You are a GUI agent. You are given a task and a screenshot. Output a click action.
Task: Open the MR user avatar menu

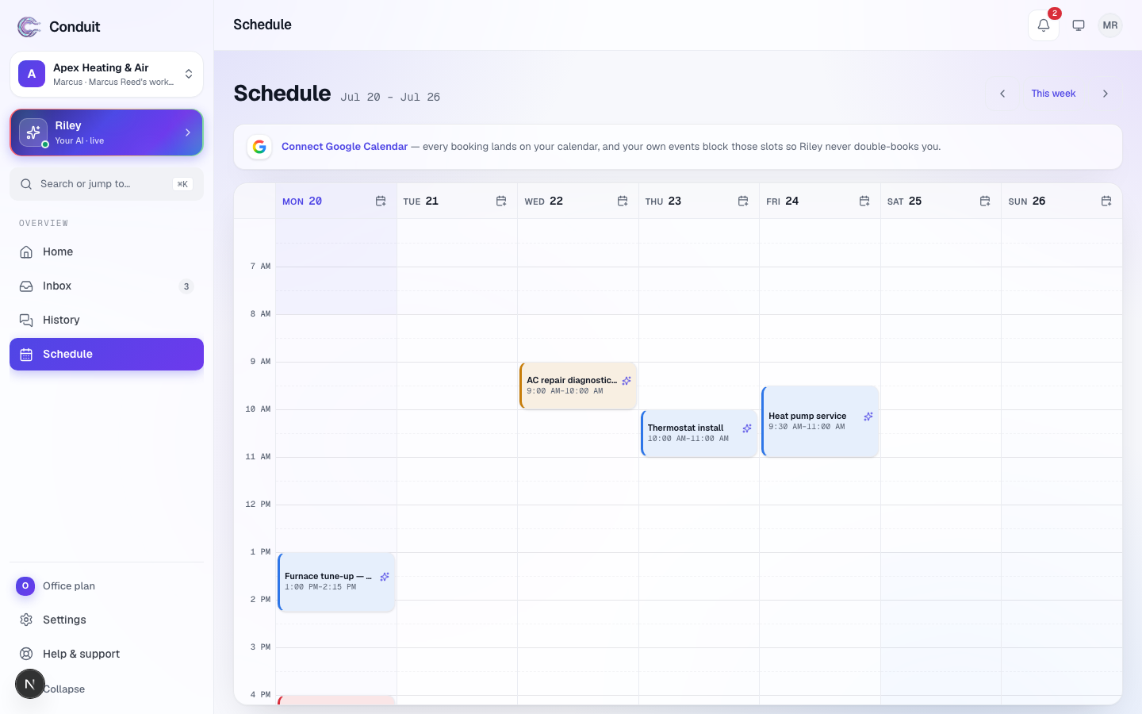point(1110,25)
